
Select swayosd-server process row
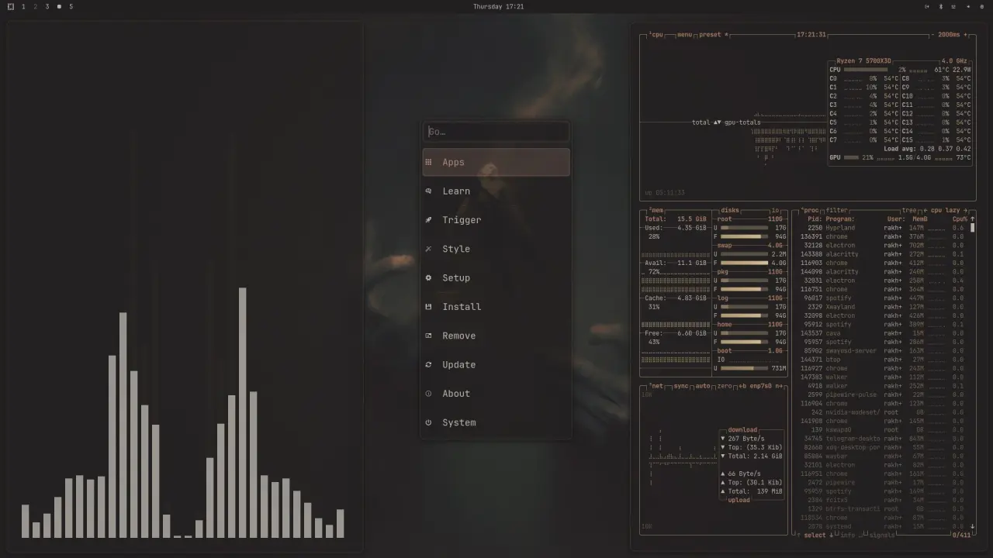coord(883,351)
